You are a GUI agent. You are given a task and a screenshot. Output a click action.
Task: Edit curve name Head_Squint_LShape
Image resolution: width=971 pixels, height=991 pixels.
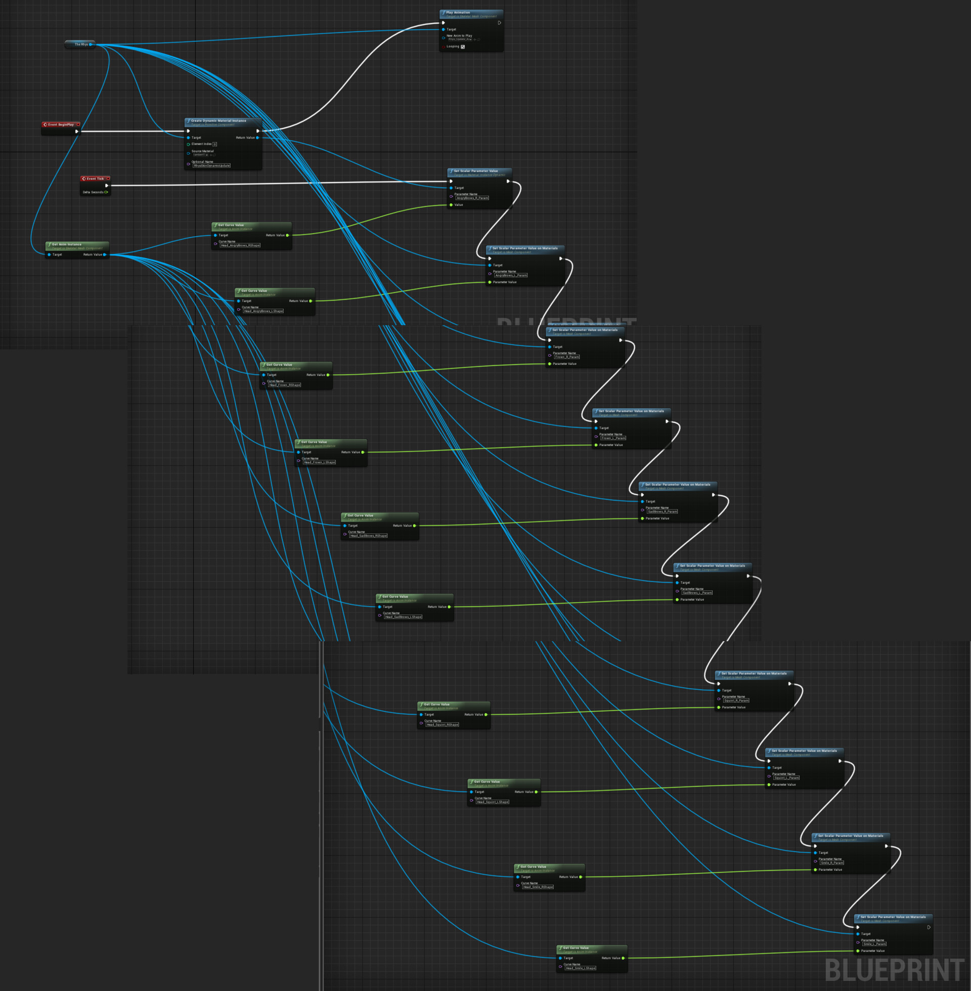click(492, 802)
